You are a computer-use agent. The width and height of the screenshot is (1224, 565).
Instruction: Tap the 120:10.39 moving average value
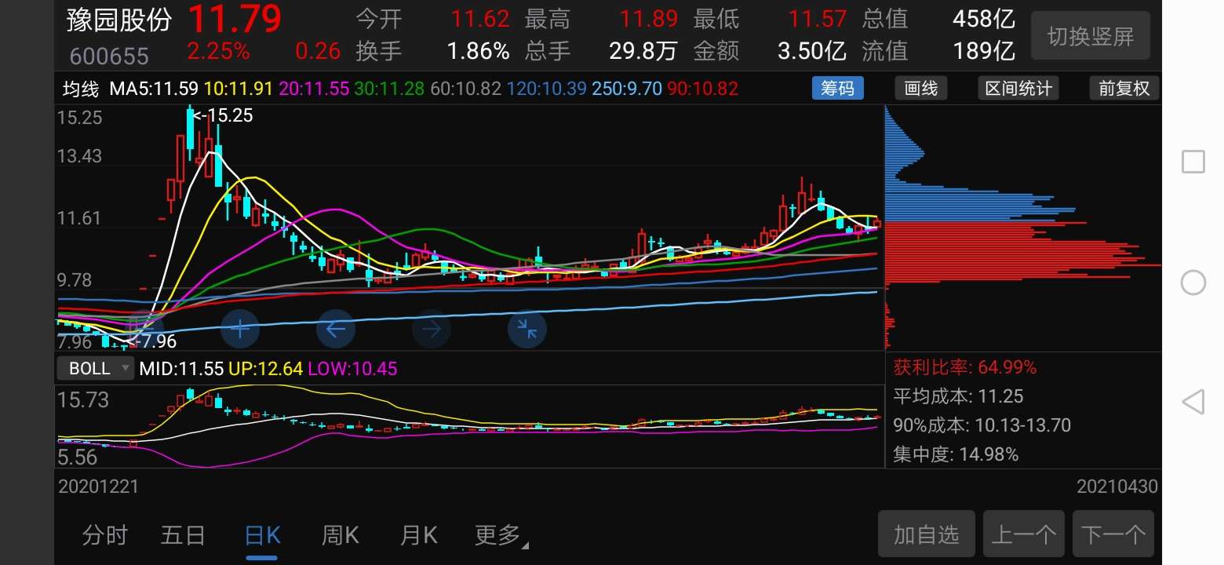546,89
